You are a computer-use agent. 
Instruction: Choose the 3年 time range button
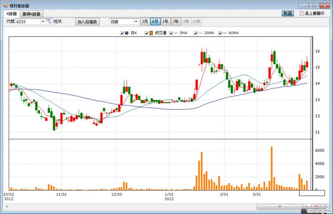pos(176,22)
